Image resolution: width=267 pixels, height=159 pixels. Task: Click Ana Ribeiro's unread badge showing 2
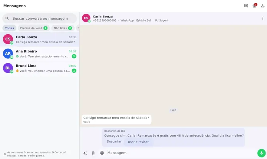[74, 56]
